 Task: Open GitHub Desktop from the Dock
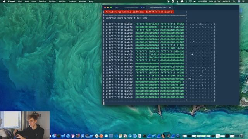[73, 136]
